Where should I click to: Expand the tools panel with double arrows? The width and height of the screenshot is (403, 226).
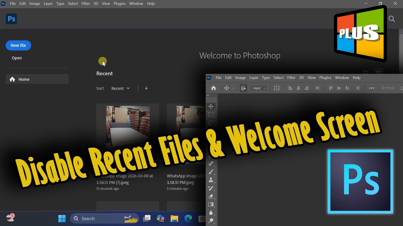pos(208,95)
